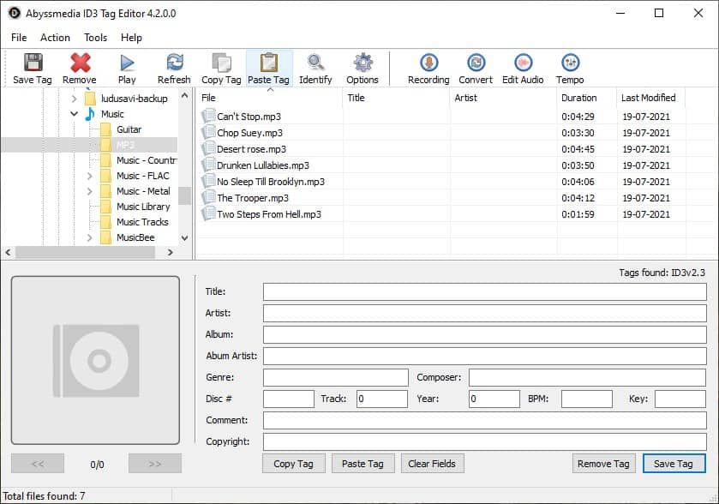Select 'Two Steps From Hell.mp3' file
The width and height of the screenshot is (719, 504).
tap(269, 214)
